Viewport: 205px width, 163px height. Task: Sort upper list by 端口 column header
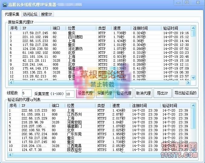click(58, 28)
